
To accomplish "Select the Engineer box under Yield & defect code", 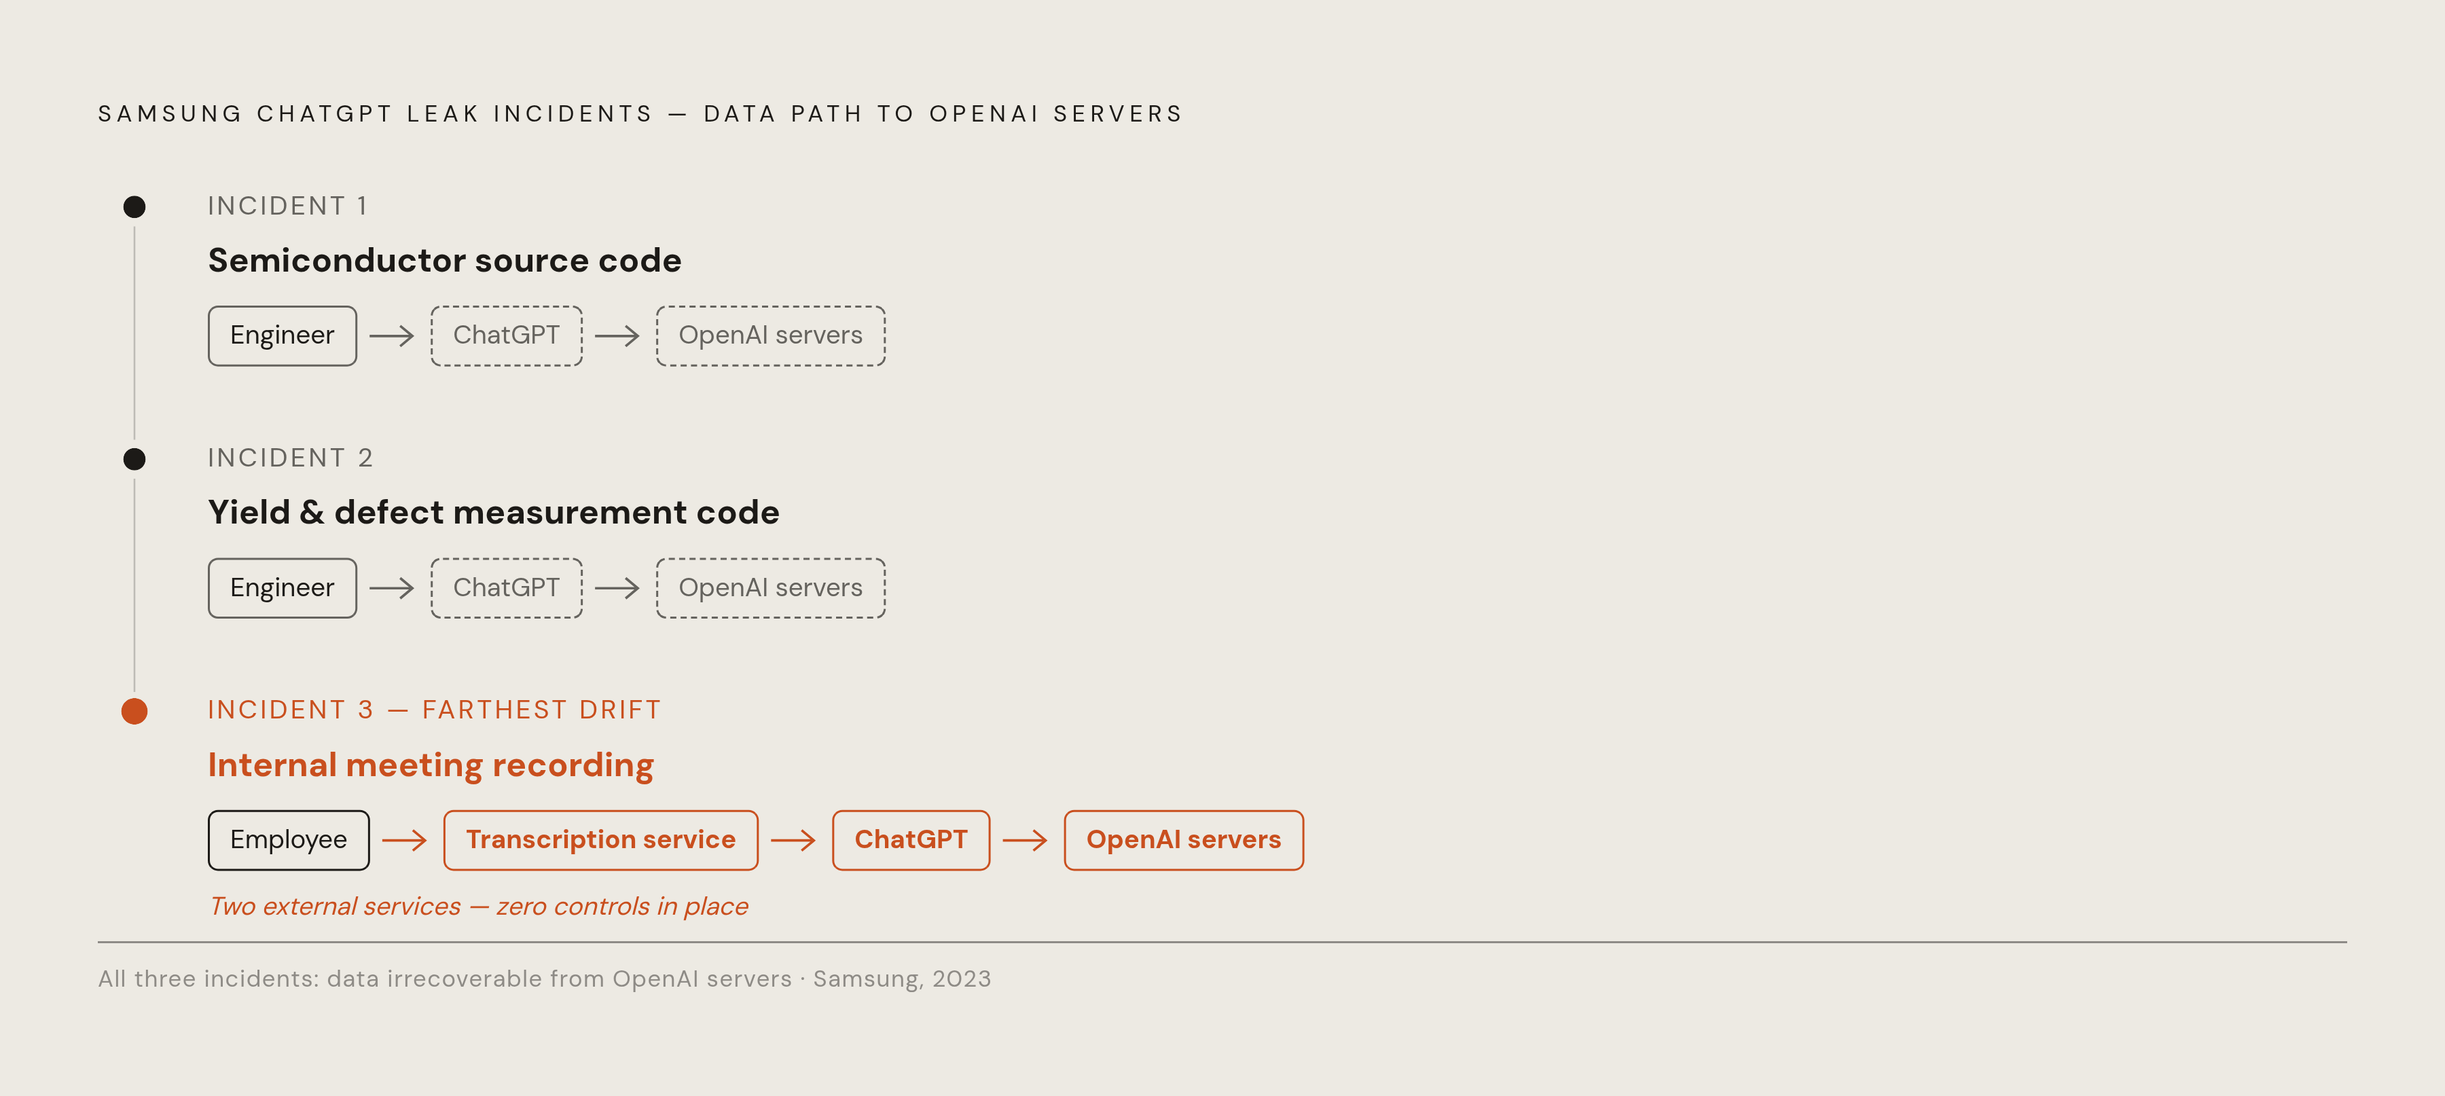I will (x=283, y=588).
